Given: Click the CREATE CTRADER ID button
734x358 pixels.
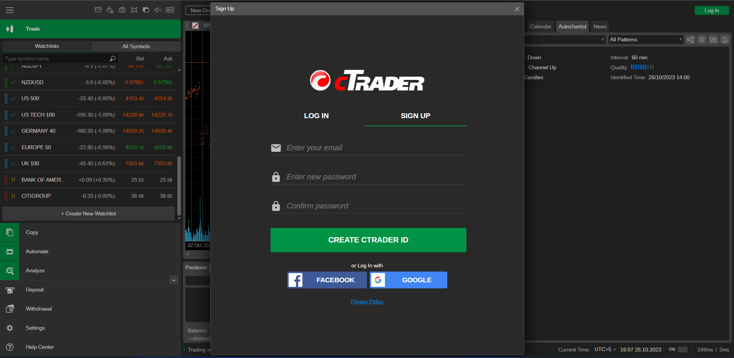Looking at the screenshot, I should (368, 240).
